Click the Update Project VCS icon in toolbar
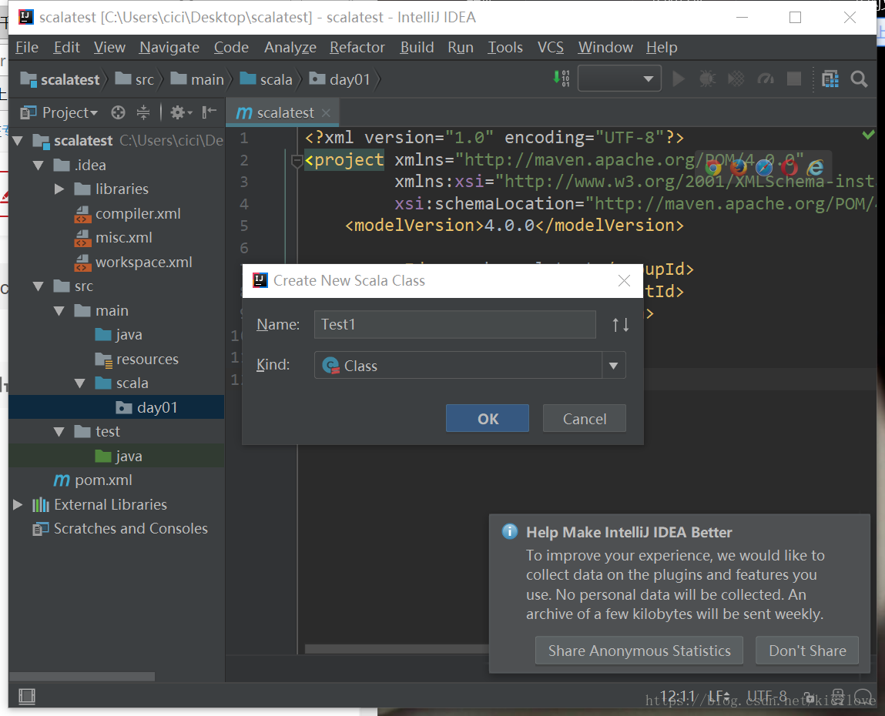This screenshot has width=885, height=716. click(562, 79)
